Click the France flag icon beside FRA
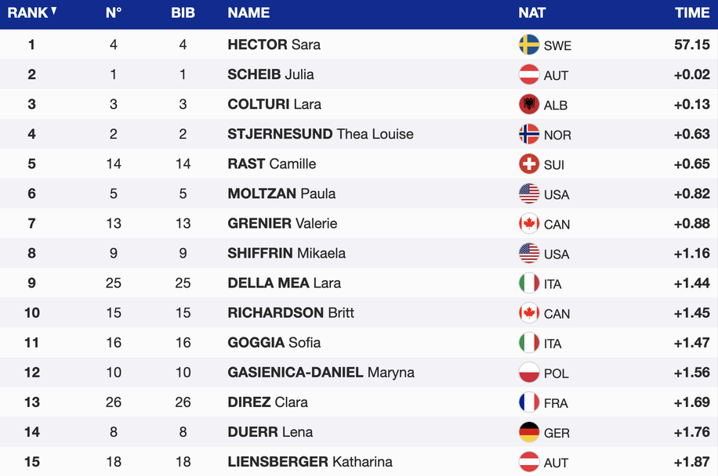 529,402
